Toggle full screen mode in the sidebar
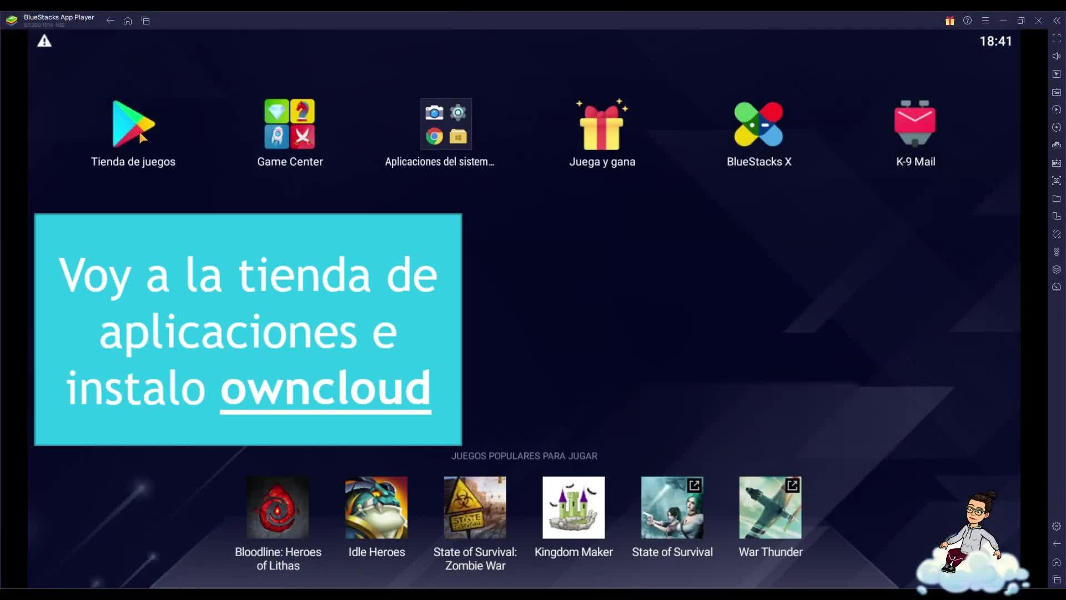This screenshot has height=600, width=1066. 1057,38
